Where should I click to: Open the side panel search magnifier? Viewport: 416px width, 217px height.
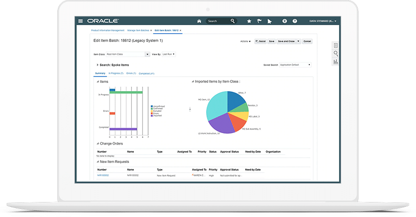point(335,54)
